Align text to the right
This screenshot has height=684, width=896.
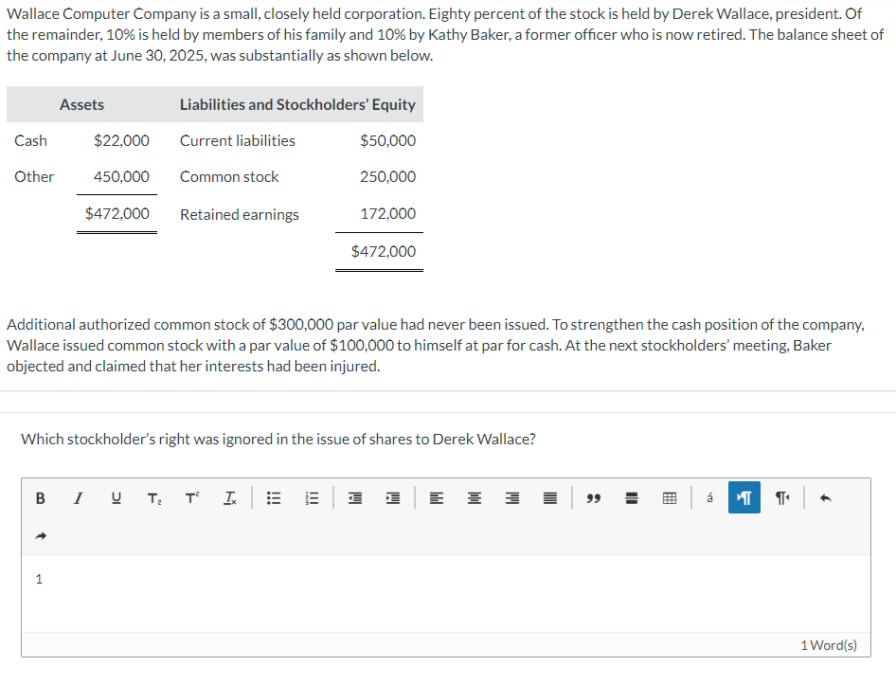coord(512,497)
